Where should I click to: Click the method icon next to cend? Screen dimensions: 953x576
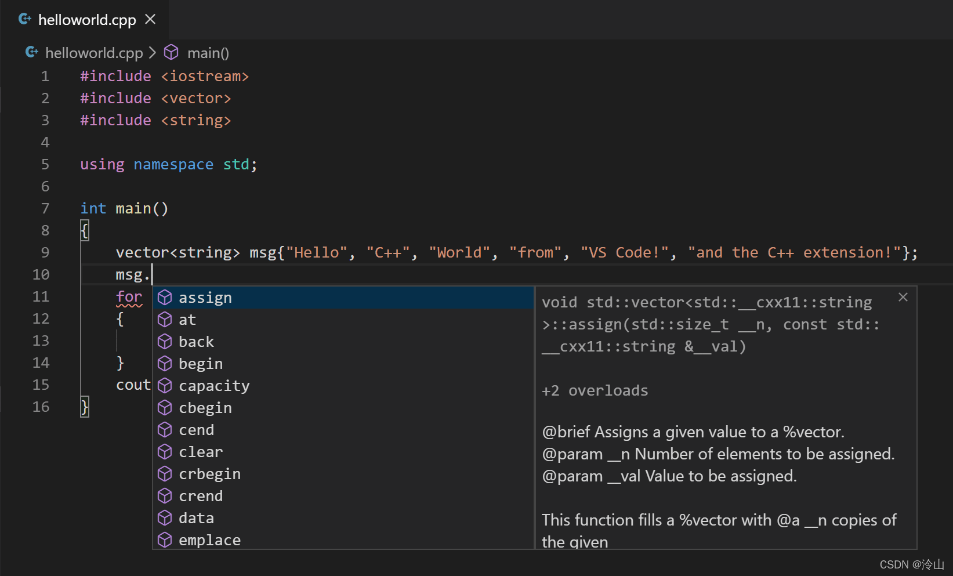[165, 430]
